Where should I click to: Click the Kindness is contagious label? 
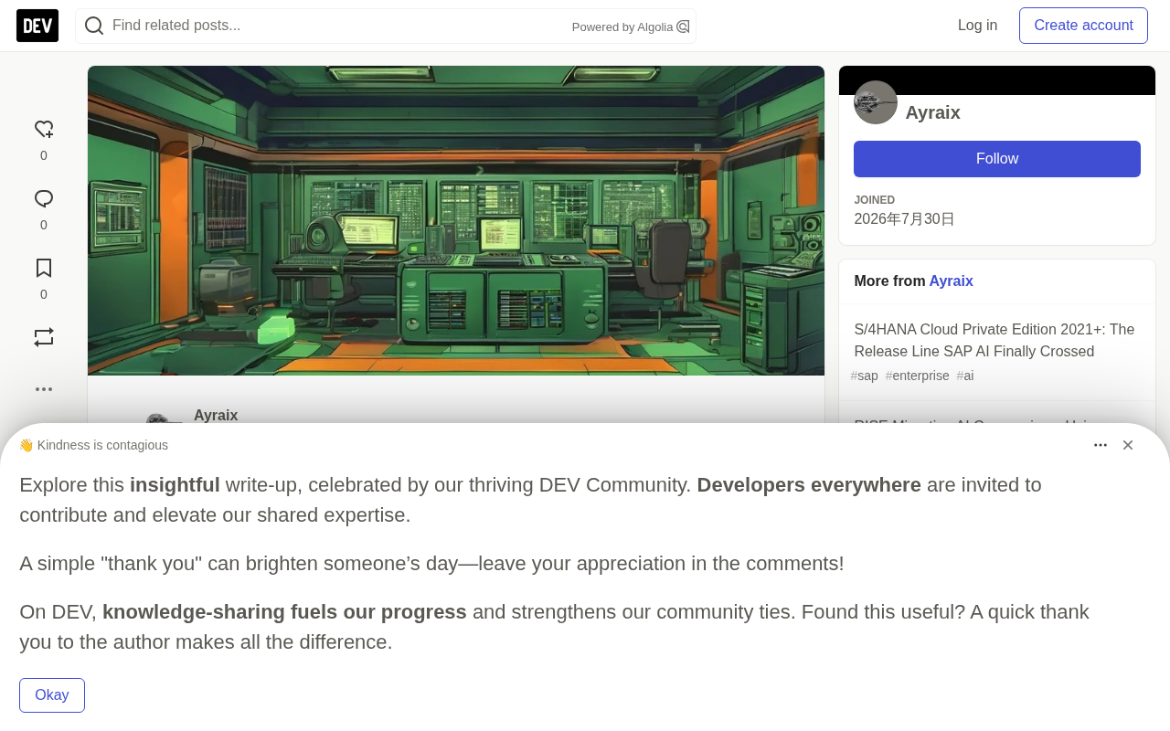(93, 445)
